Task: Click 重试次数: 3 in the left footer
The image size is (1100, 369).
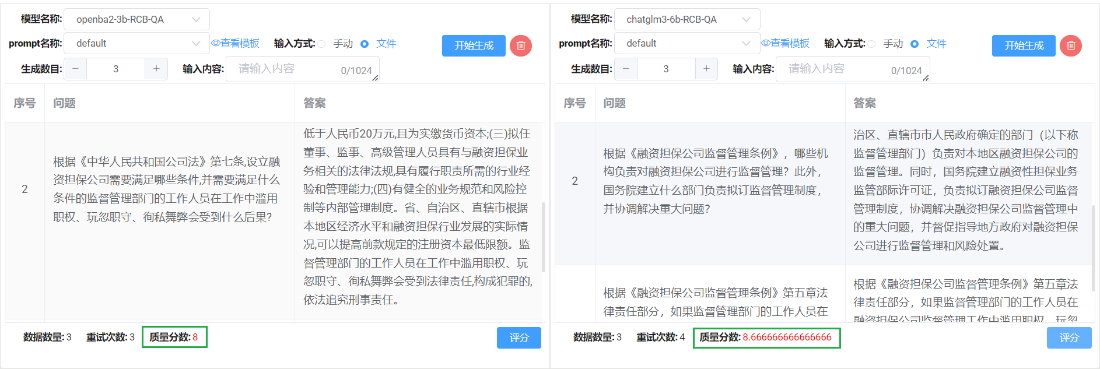Action: (x=110, y=337)
